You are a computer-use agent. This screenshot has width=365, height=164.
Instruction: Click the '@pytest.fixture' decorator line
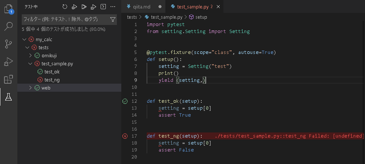pyautogui.click(x=211, y=52)
